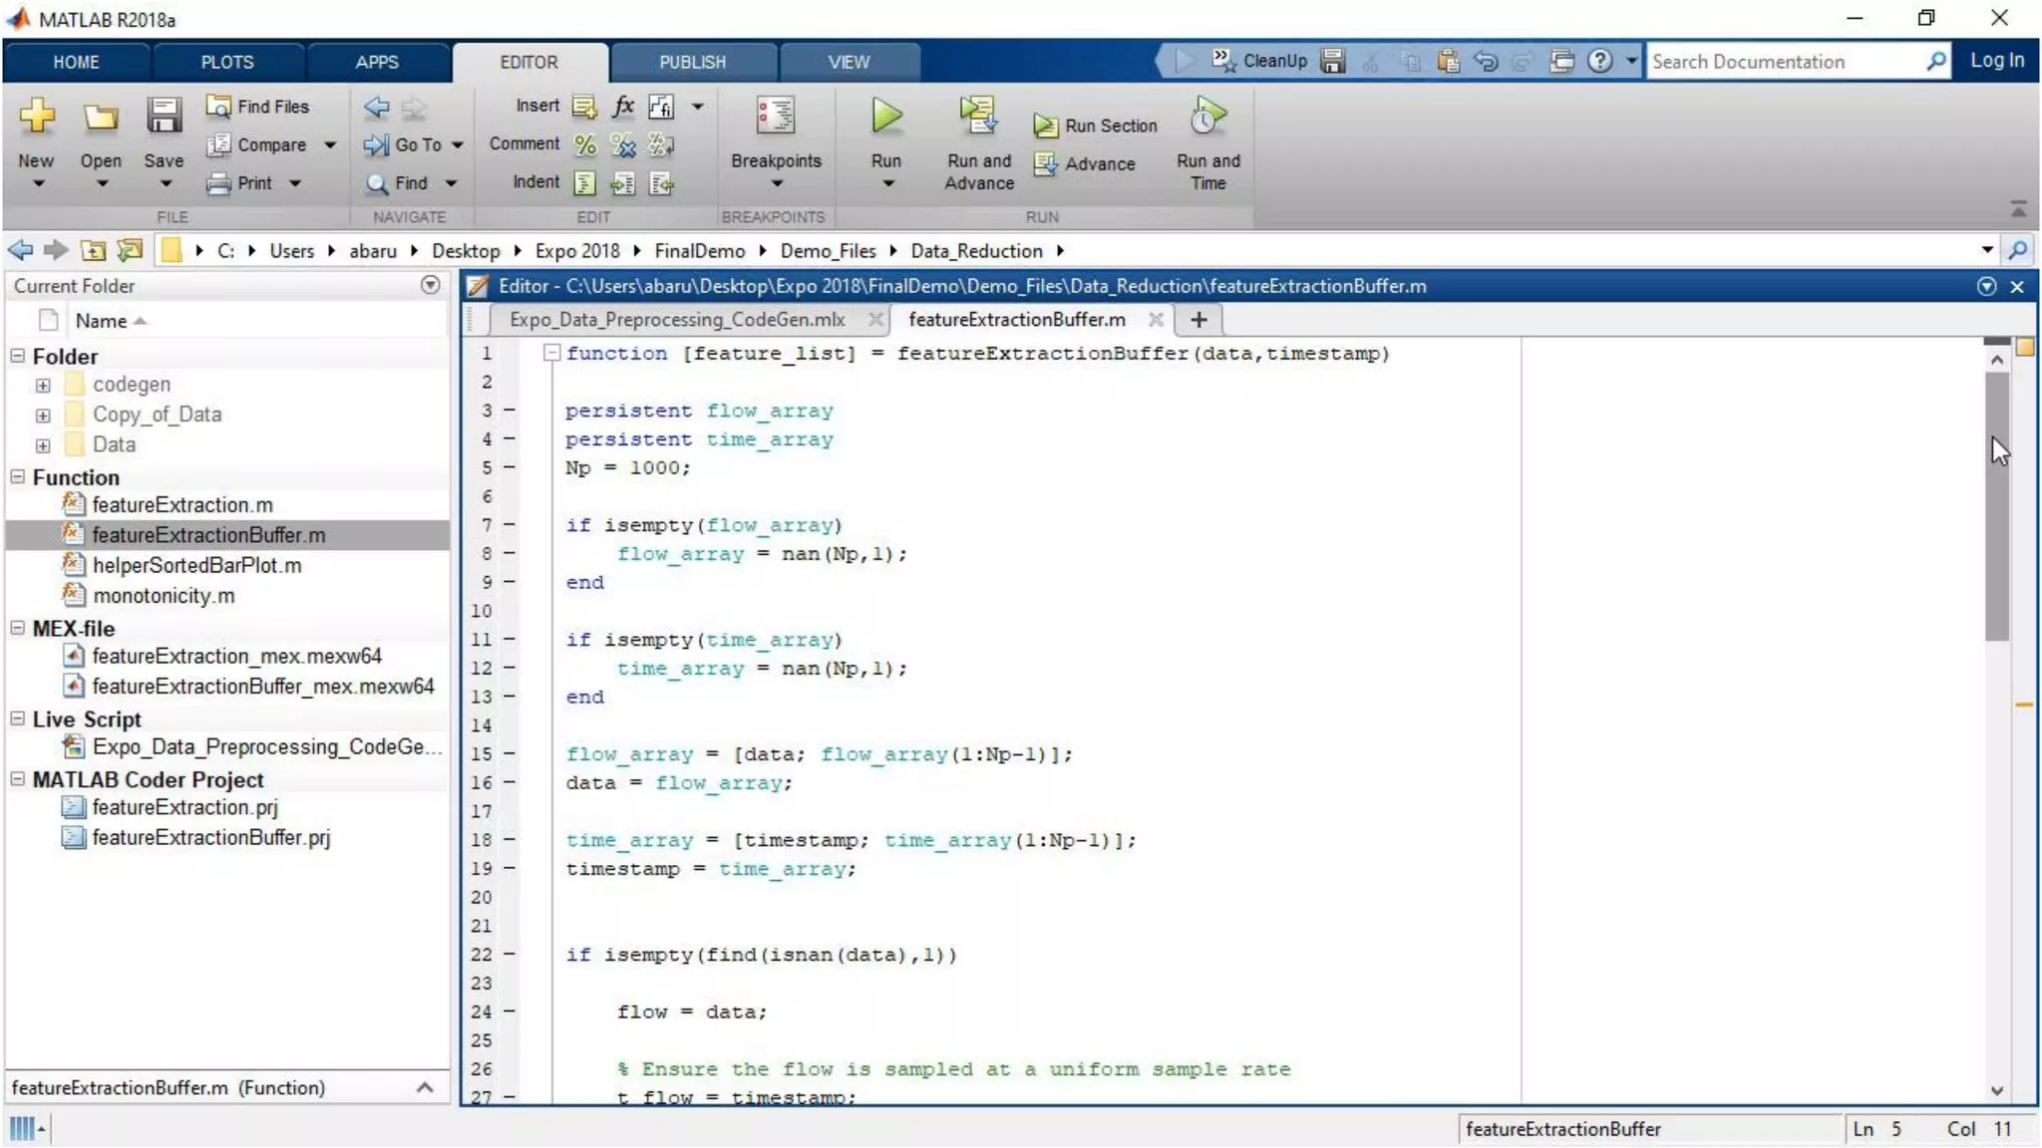Click the browse for folder icon

point(130,250)
